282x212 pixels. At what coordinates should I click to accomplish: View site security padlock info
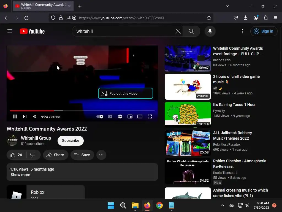tap(61, 18)
